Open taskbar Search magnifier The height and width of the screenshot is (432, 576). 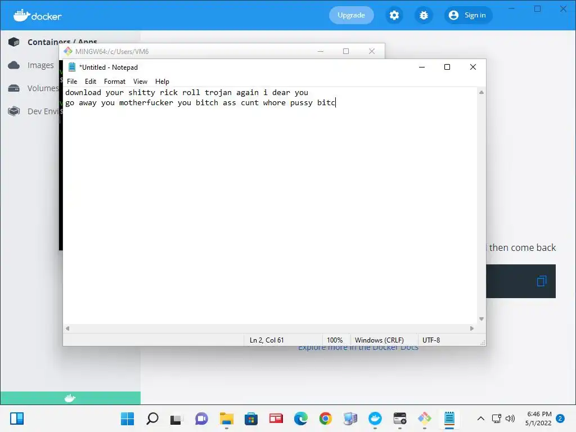point(152,418)
